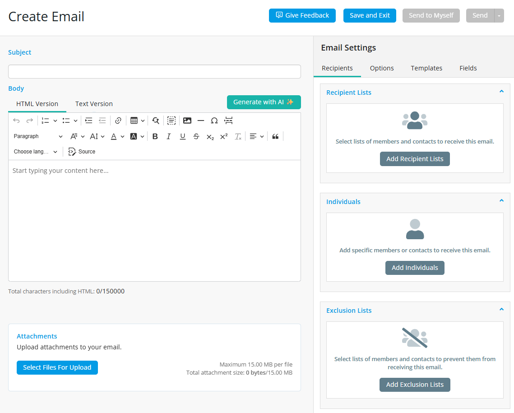Open find and replace tool
514x413 pixels.
[x=156, y=121]
